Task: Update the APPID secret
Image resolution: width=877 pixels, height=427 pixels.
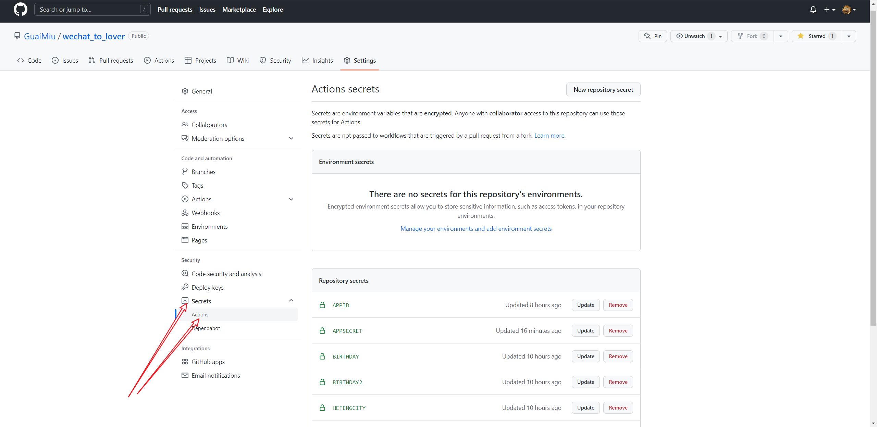Action: (x=585, y=305)
